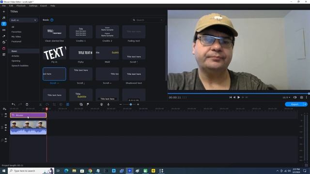Image resolution: width=310 pixels, height=174 pixels.
Task: Click the Crop icon in timeline toolbar
Action: tap(54, 104)
